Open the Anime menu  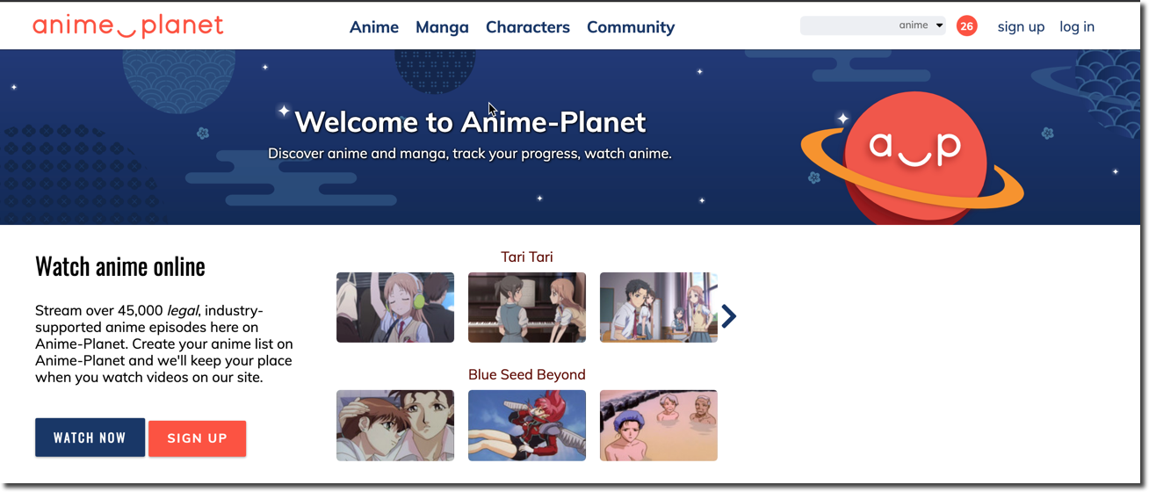pyautogui.click(x=374, y=27)
